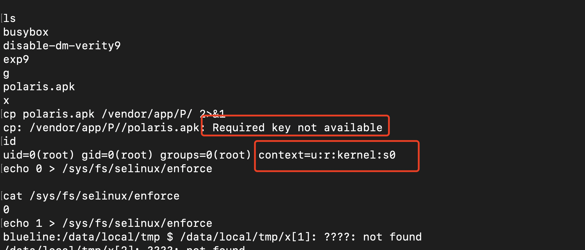This screenshot has width=585, height=250.
Task: Click the disable-dm-verity9 entry
Action: click(x=62, y=46)
